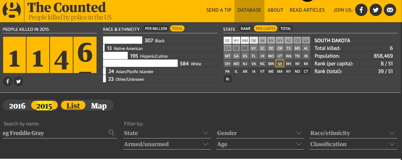
Task: Click the email envelope icon in header
Action: [390, 10]
